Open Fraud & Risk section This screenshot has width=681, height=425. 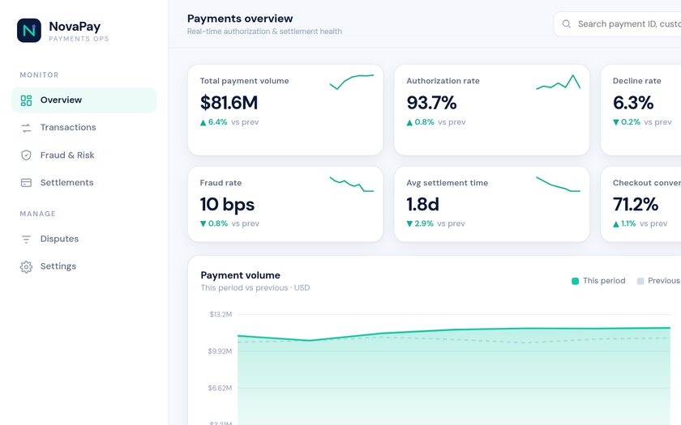(84, 155)
